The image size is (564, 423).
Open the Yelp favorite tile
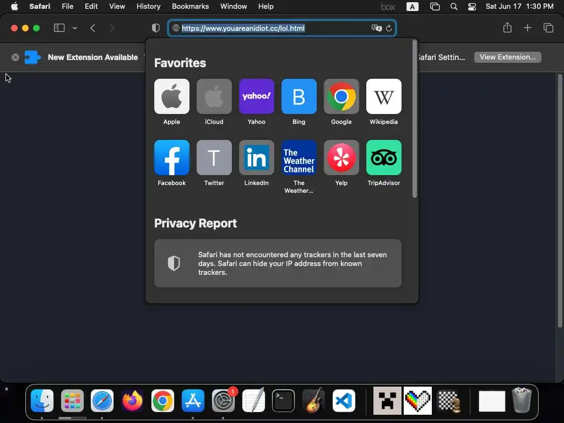pos(341,158)
